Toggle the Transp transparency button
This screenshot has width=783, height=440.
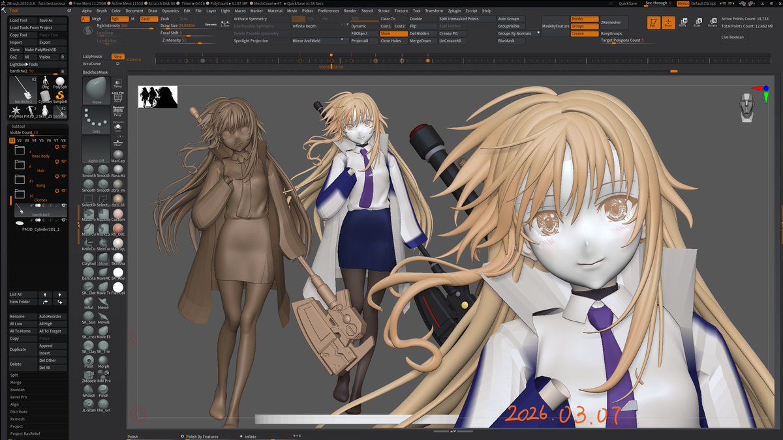pyautogui.click(x=118, y=83)
